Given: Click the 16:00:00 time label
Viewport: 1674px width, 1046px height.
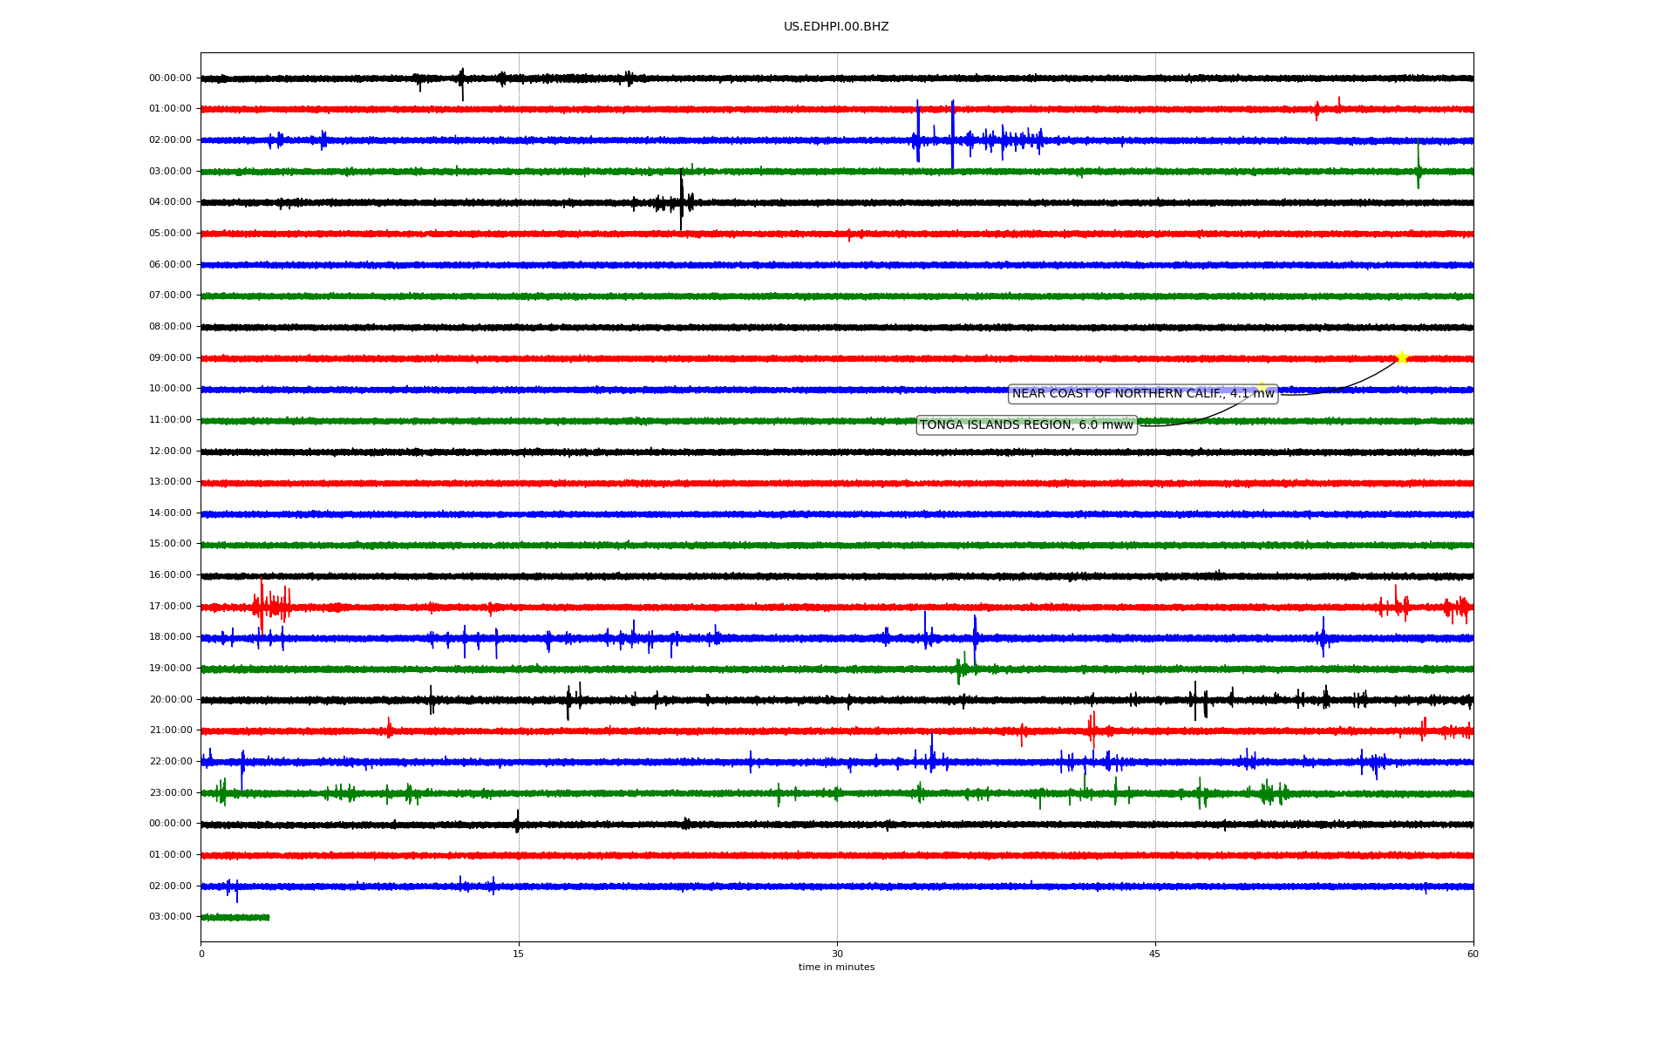Looking at the screenshot, I should [170, 575].
